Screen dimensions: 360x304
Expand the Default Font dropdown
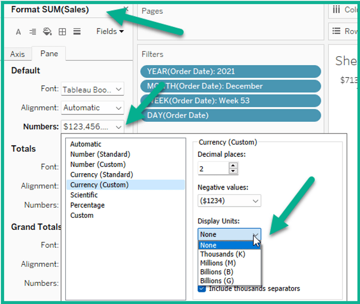tap(92, 90)
